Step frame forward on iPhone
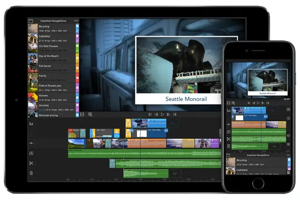The image size is (300, 200). click(x=263, y=103)
